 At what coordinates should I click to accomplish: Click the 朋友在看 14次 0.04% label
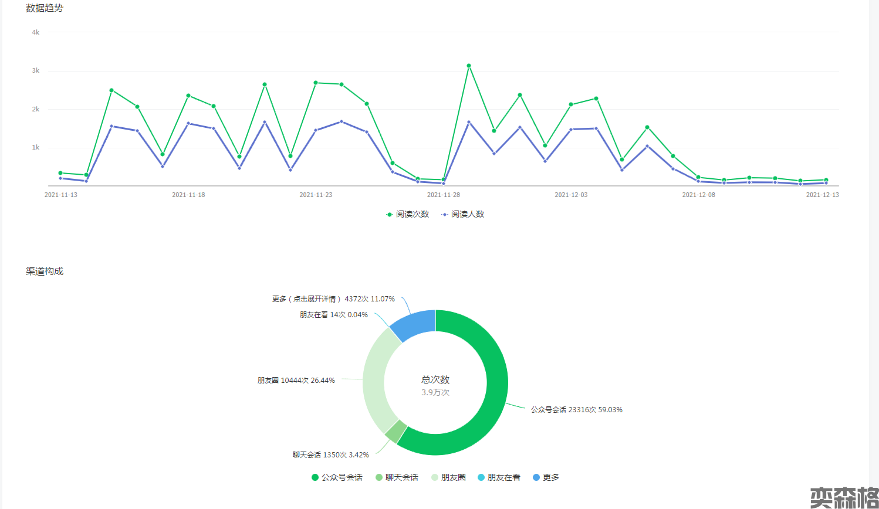pyautogui.click(x=333, y=315)
